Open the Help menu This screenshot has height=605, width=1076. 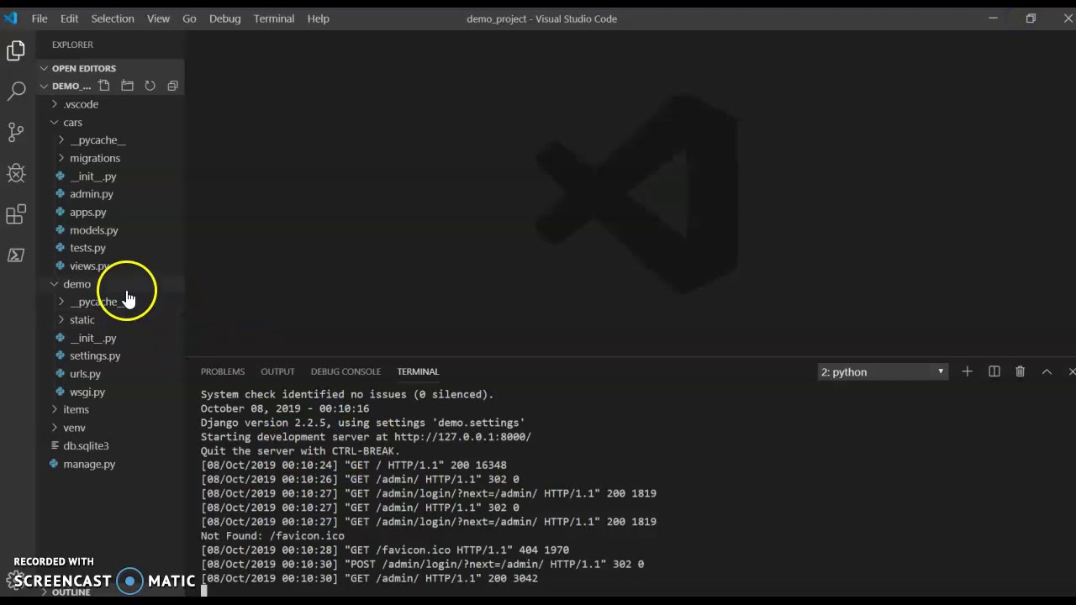pos(319,18)
